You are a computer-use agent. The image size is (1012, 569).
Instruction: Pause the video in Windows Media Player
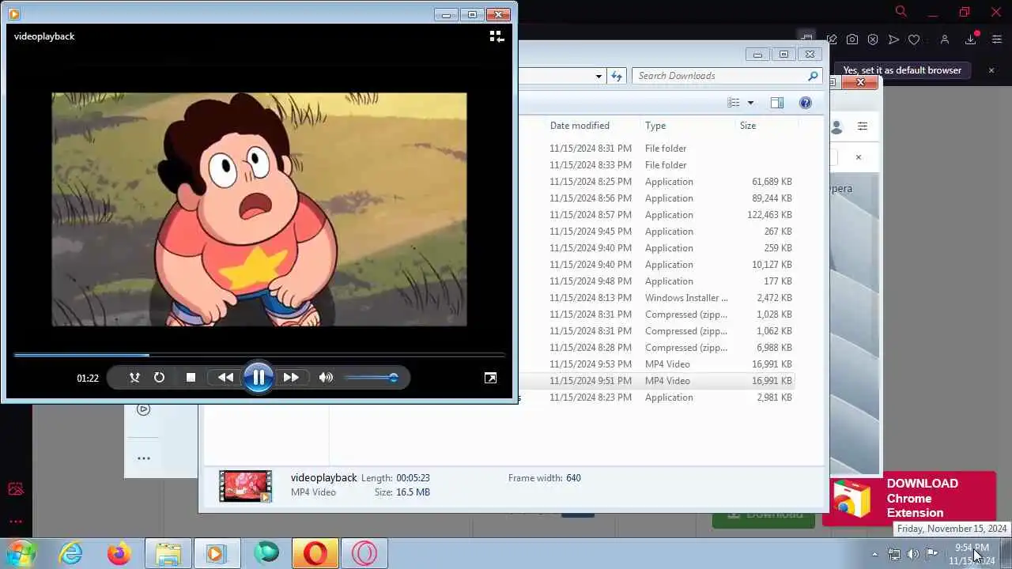[x=259, y=378]
